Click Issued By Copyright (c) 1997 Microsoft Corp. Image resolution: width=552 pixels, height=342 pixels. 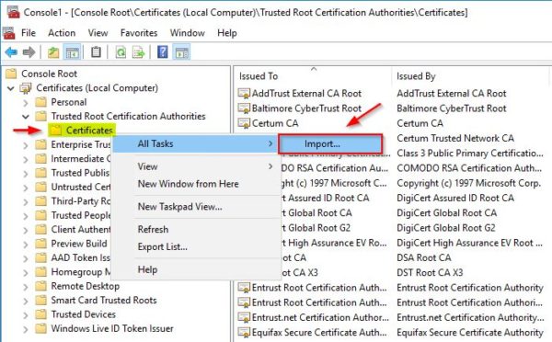point(468,183)
